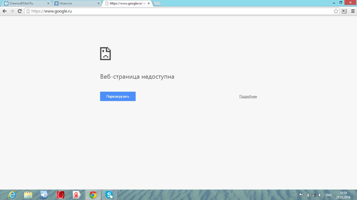Close the Новости tab

coord(99,4)
